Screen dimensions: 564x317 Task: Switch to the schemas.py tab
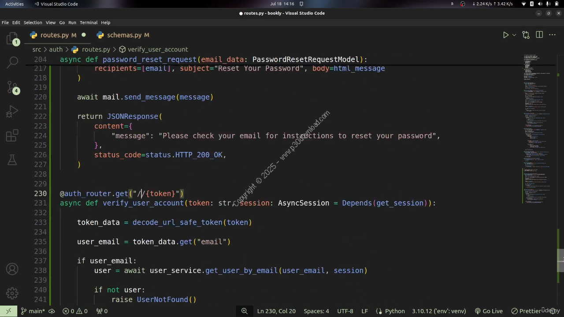click(x=123, y=35)
